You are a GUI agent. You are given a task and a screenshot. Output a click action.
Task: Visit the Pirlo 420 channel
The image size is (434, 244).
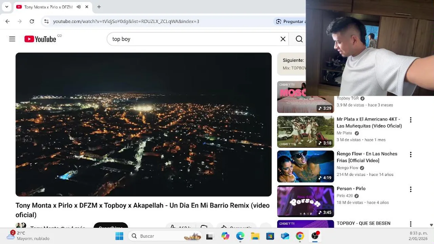(x=345, y=196)
